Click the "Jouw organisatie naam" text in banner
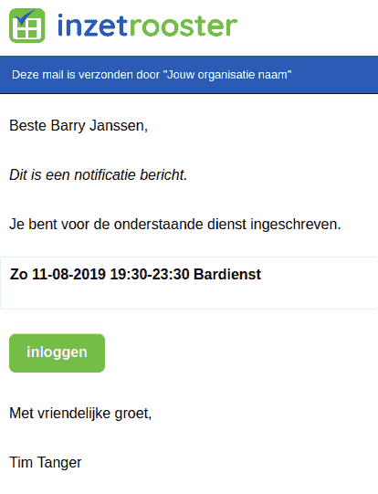Viewport: 378px width, 494px height. pos(227,75)
